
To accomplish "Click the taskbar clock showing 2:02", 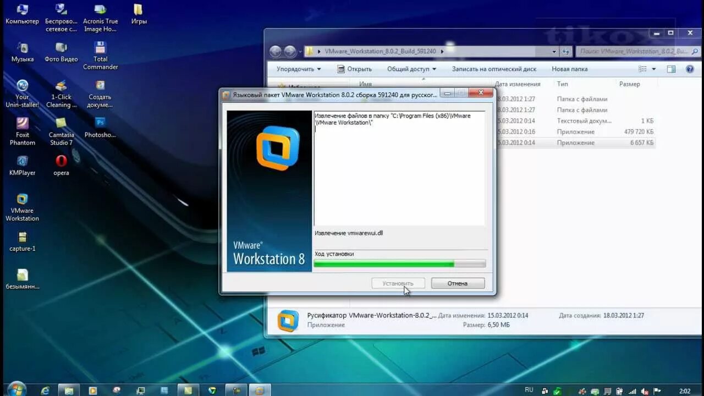I will [x=685, y=391].
